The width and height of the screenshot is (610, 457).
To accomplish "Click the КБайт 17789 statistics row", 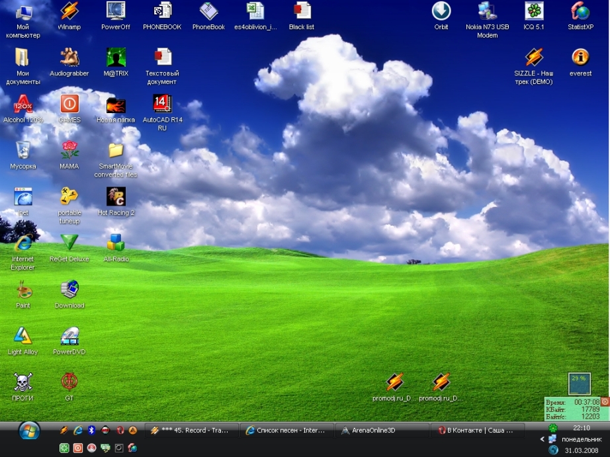I will [x=573, y=409].
